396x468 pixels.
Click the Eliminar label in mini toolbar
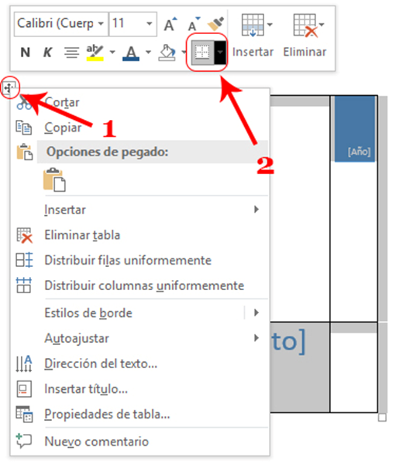tap(305, 53)
